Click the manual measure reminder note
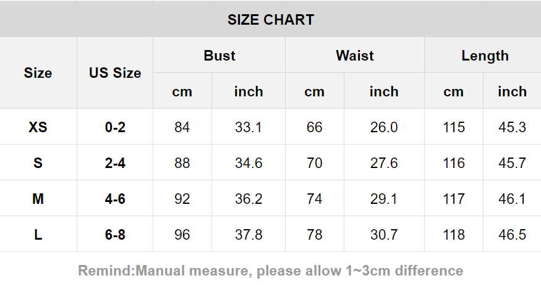Viewport: 541px width, 286px height. point(270,271)
